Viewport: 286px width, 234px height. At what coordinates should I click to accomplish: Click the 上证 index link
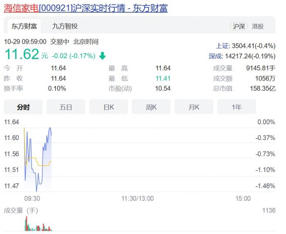[x=222, y=46]
